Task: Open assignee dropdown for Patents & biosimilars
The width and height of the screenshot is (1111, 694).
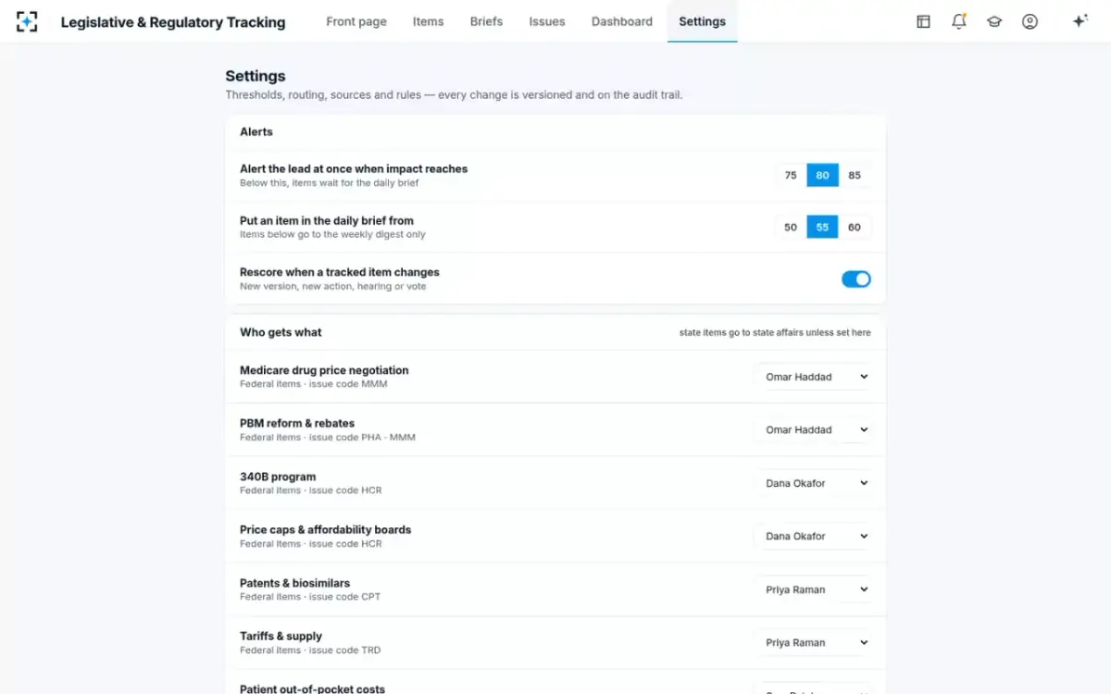Action: point(815,589)
